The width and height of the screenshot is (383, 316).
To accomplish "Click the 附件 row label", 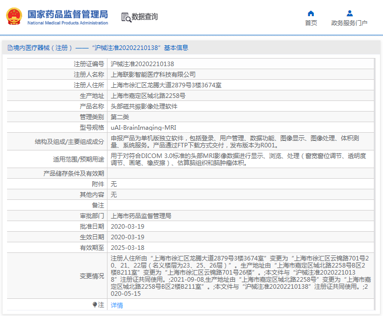I will click(98, 184).
